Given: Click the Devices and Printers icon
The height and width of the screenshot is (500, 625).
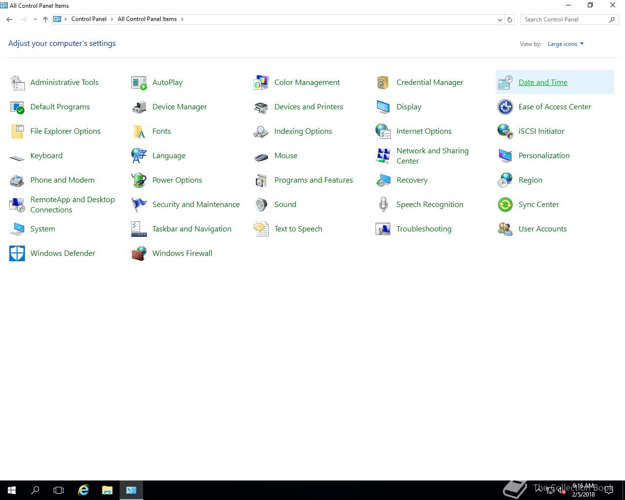Looking at the screenshot, I should click(x=261, y=107).
